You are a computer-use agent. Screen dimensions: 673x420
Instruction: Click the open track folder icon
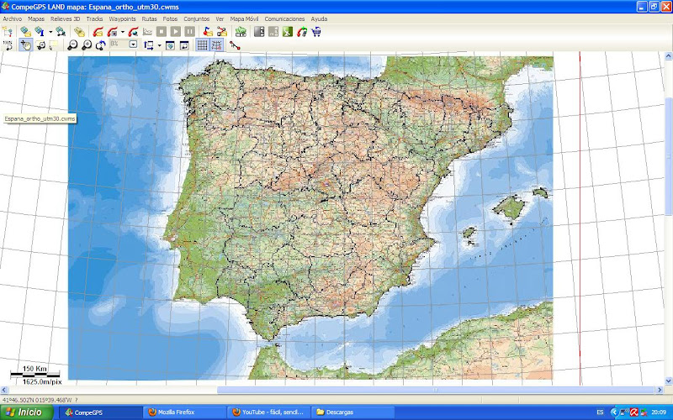(98, 31)
